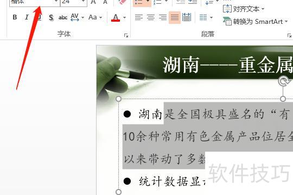Open the columns dropdown
The width and height of the screenshot is (293, 195).
coord(206,17)
